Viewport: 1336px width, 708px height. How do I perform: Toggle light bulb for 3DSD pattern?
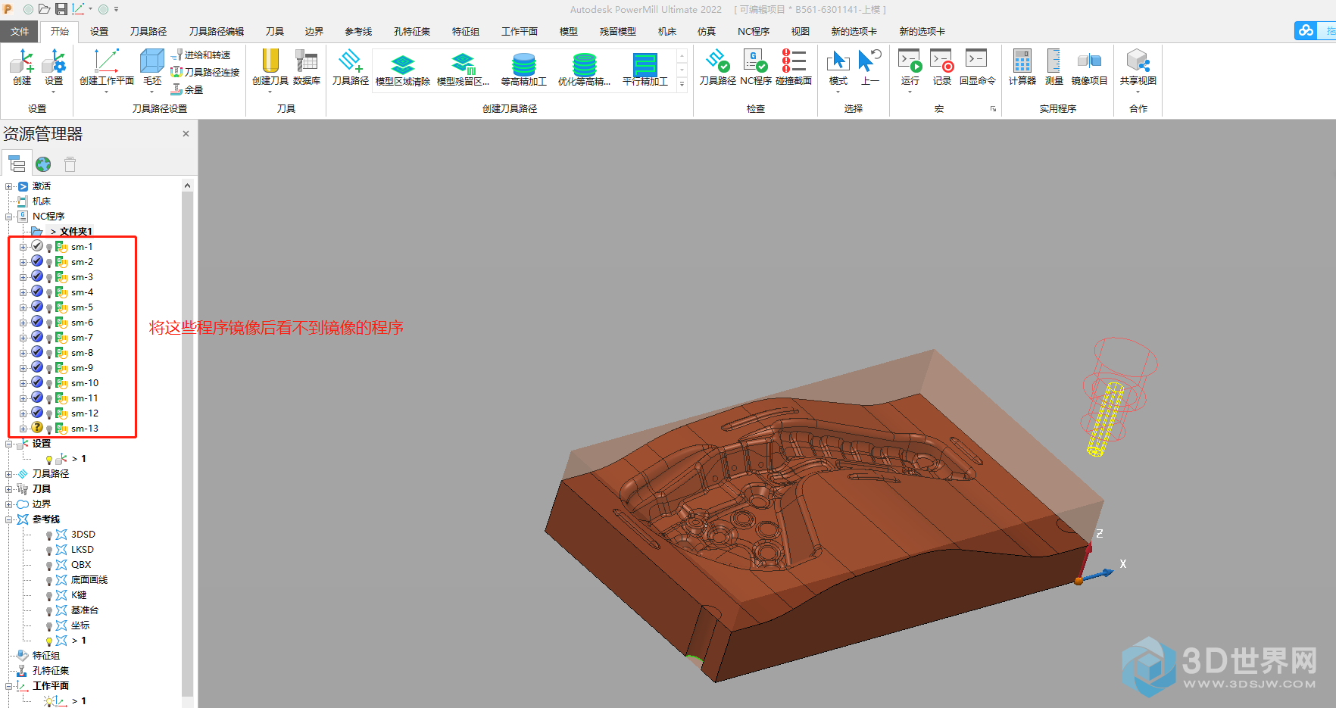[x=49, y=535]
